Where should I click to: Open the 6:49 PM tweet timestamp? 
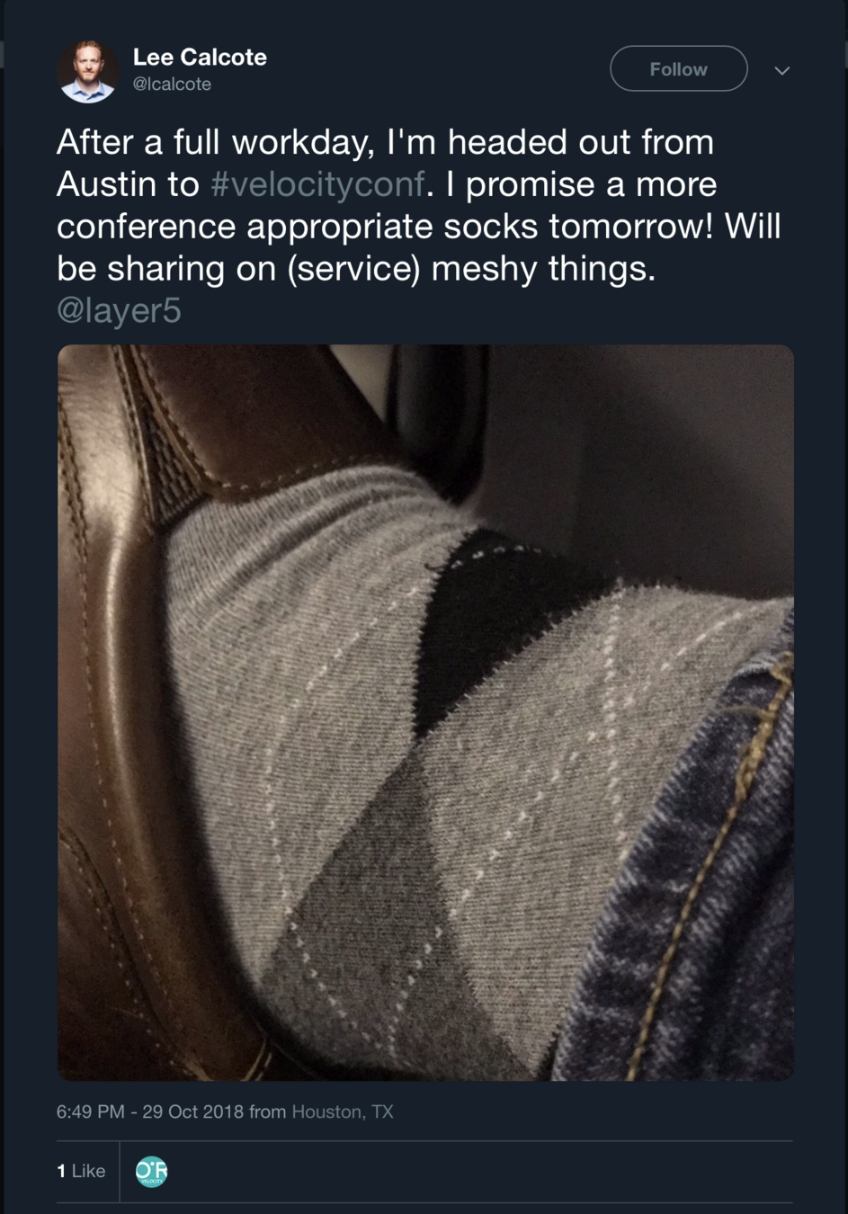coord(90,1111)
